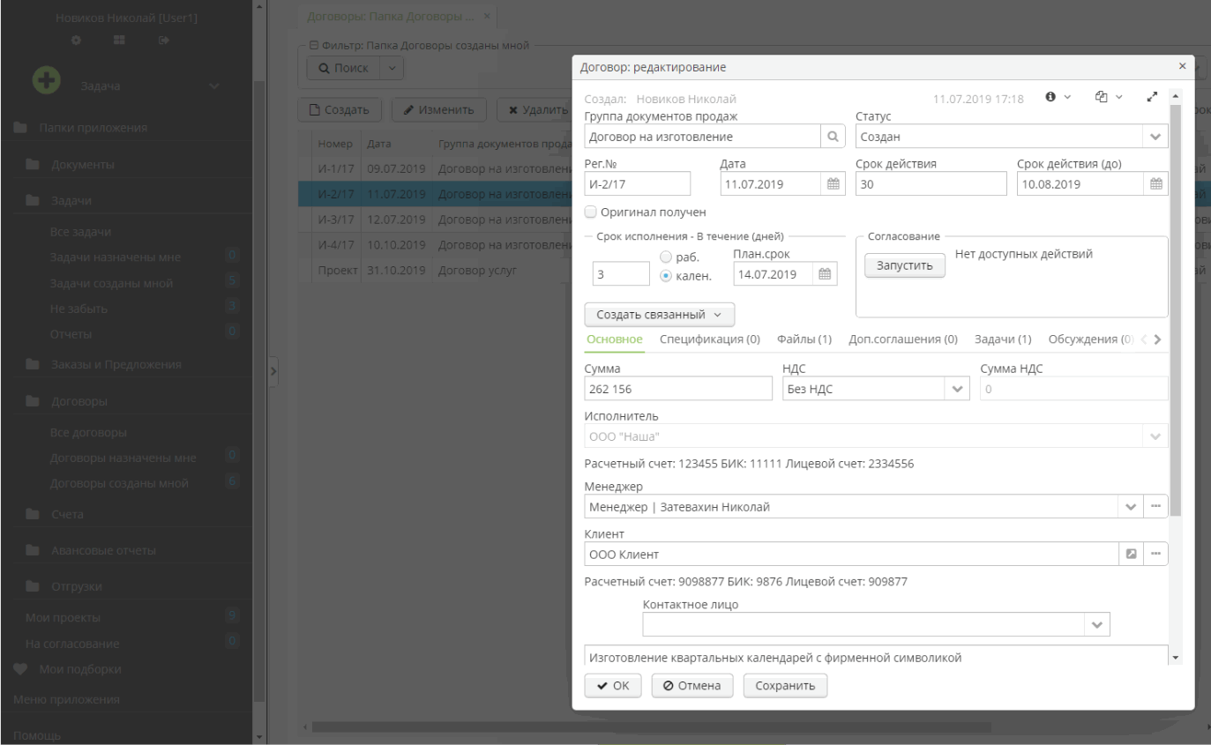The width and height of the screenshot is (1211, 745).
Task: Open calendar for Срок действия (до) field
Action: (x=1156, y=183)
